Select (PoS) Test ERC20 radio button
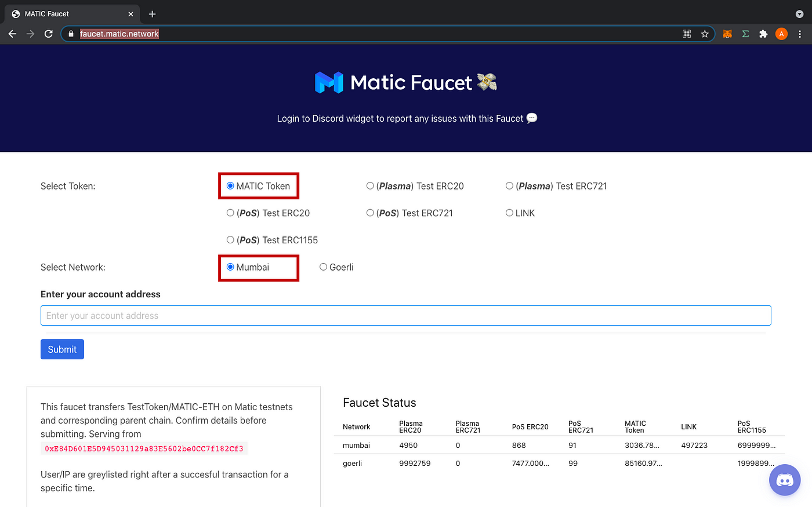The width and height of the screenshot is (812, 507). click(230, 213)
